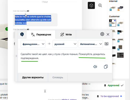This screenshot has width=130, height=100.
Task: Copy the translated text
Action: (106, 67)
